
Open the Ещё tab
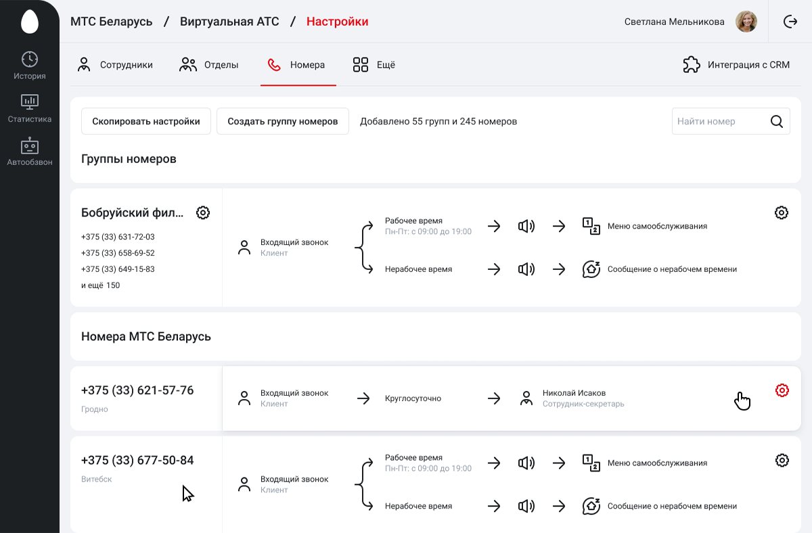pos(374,65)
